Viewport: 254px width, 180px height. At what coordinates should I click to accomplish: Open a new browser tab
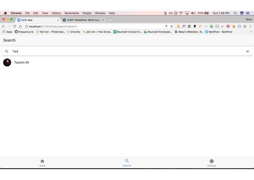[110, 20]
